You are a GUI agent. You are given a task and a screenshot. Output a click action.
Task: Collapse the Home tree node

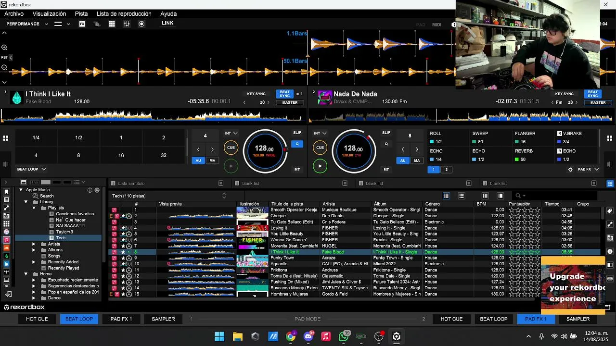click(x=26, y=274)
